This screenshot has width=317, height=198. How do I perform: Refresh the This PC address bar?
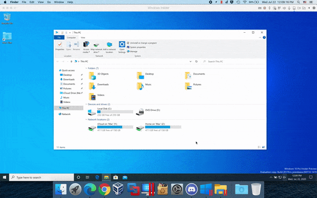(x=197, y=61)
